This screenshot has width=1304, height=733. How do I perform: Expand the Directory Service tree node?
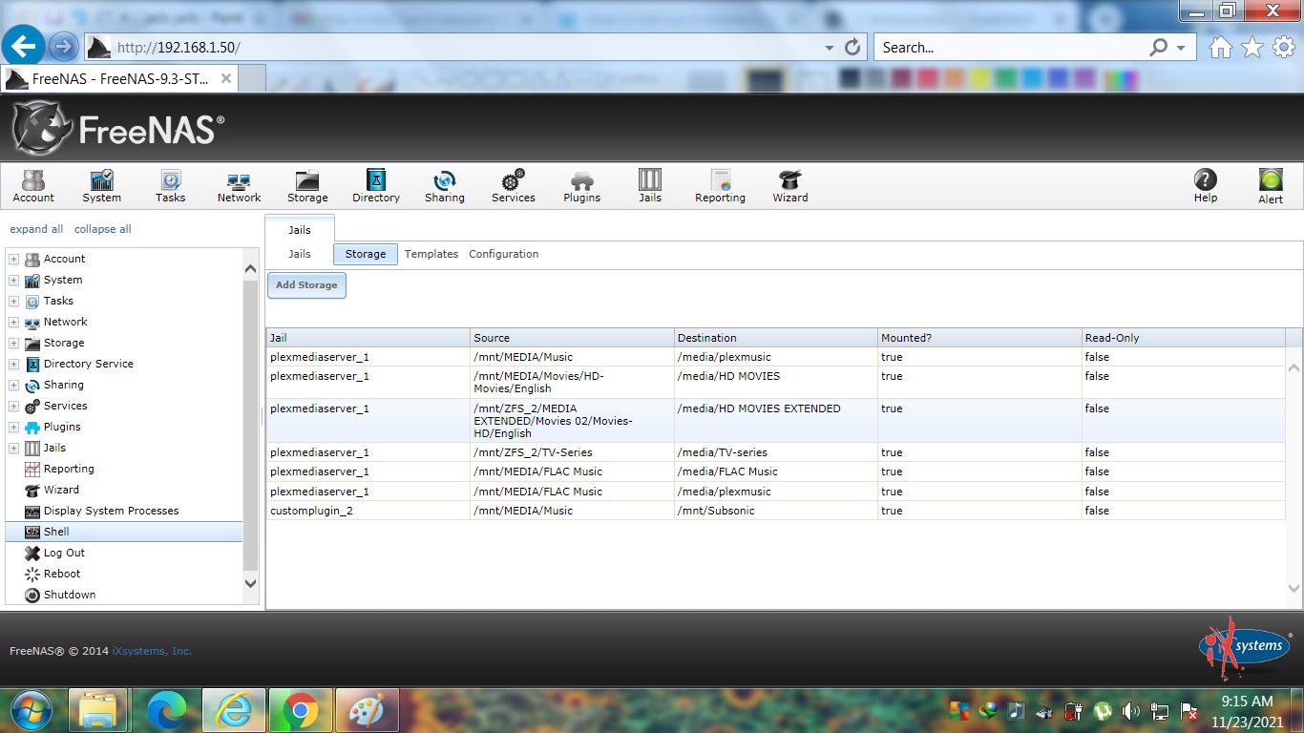(x=13, y=364)
